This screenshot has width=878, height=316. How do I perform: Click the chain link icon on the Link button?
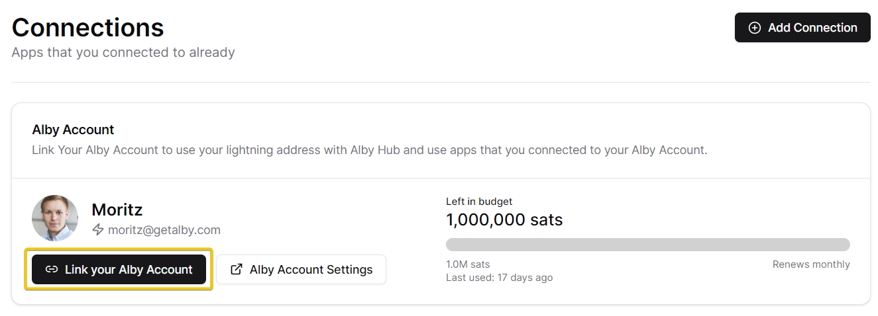[x=52, y=270]
